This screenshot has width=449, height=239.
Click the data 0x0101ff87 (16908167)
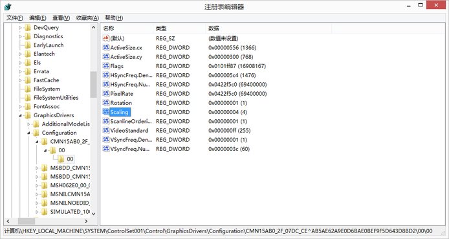point(237,66)
